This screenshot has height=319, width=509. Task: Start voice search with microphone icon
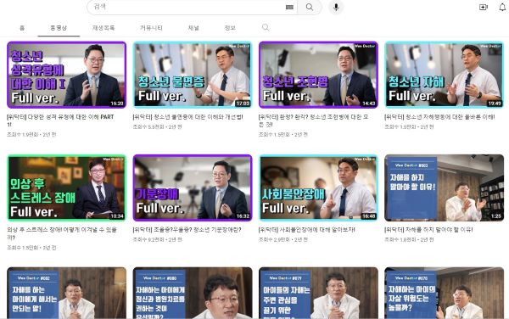click(x=336, y=7)
